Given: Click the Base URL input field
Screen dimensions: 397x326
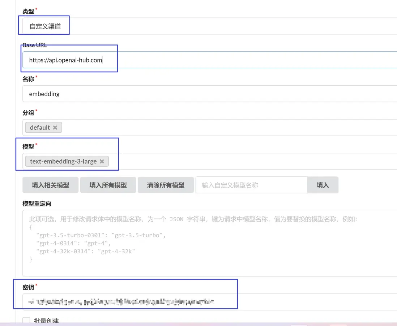Looking at the screenshot, I should [x=210, y=60].
